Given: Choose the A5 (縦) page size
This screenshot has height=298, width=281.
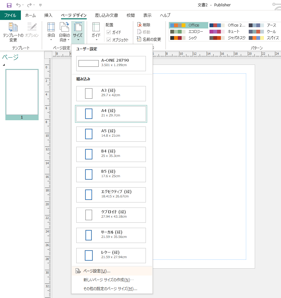Looking at the screenshot, I should tap(111, 134).
